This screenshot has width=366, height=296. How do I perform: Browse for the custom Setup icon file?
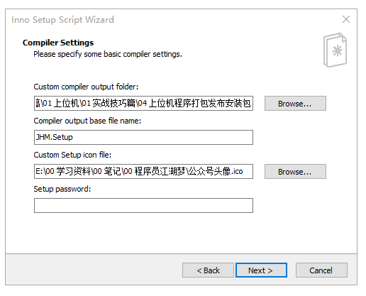[295, 171]
